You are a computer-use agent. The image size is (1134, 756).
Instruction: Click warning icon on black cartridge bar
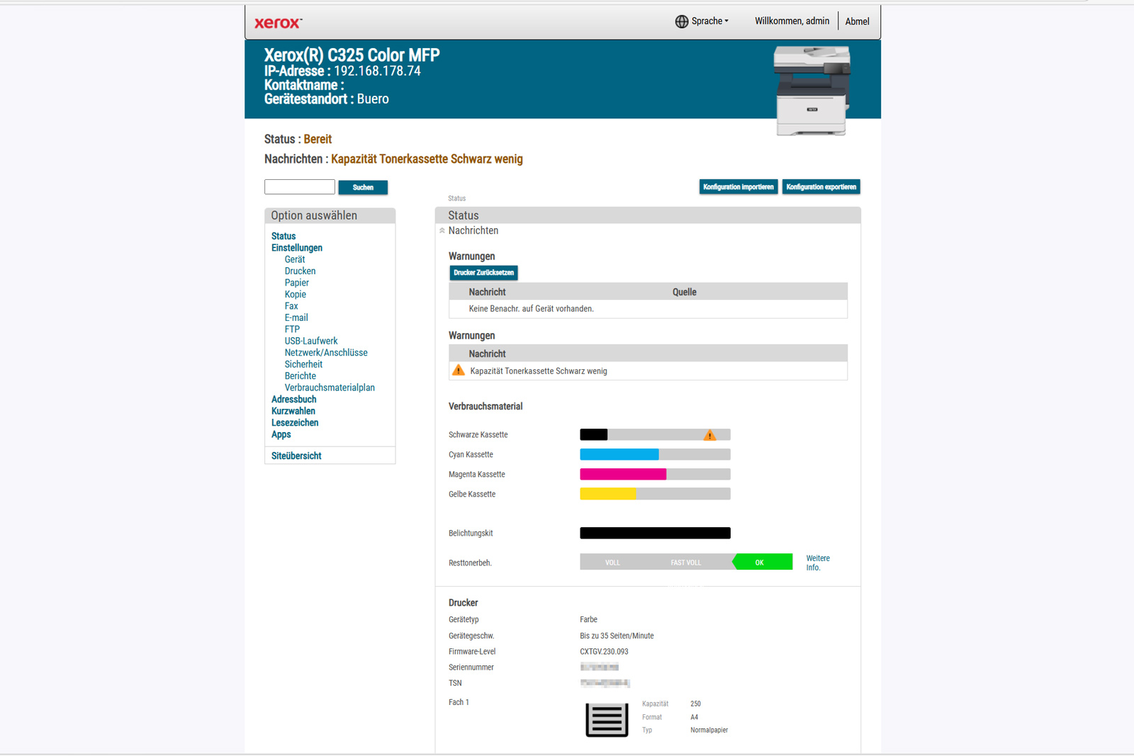point(709,435)
